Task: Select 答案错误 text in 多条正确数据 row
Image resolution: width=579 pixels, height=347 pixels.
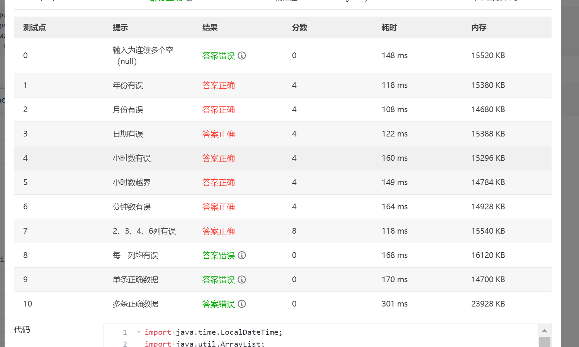Action: click(x=219, y=304)
